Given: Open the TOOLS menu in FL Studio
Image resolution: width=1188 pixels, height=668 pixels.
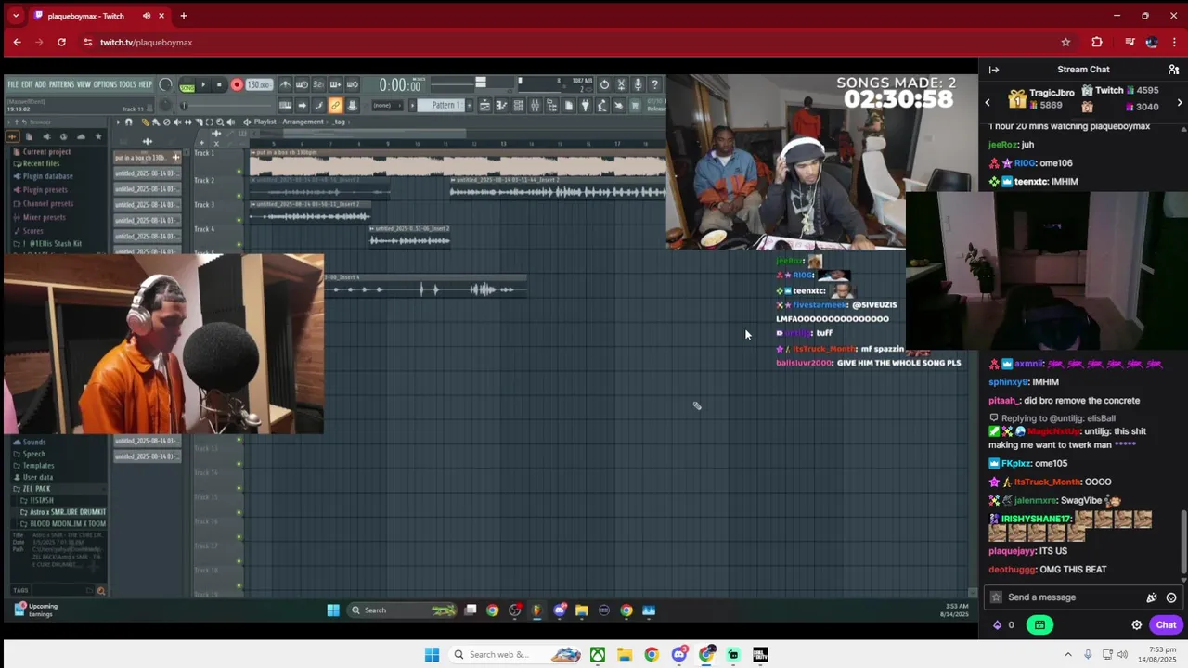Looking at the screenshot, I should pos(128,84).
